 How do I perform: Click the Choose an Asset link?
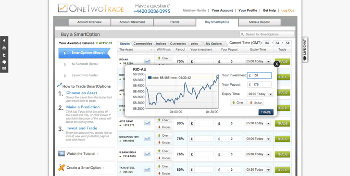[82, 93]
